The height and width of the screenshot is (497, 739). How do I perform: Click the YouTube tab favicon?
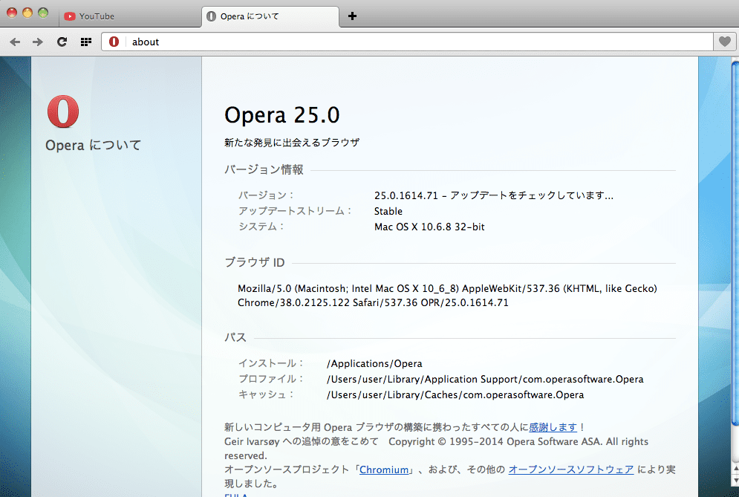pyautogui.click(x=70, y=16)
